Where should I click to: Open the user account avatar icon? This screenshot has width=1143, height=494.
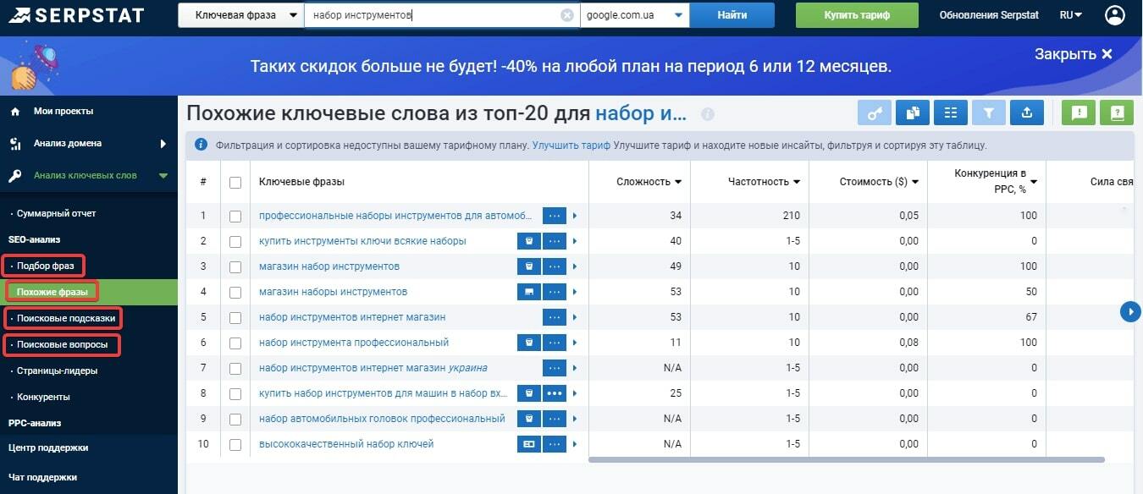(x=1116, y=15)
